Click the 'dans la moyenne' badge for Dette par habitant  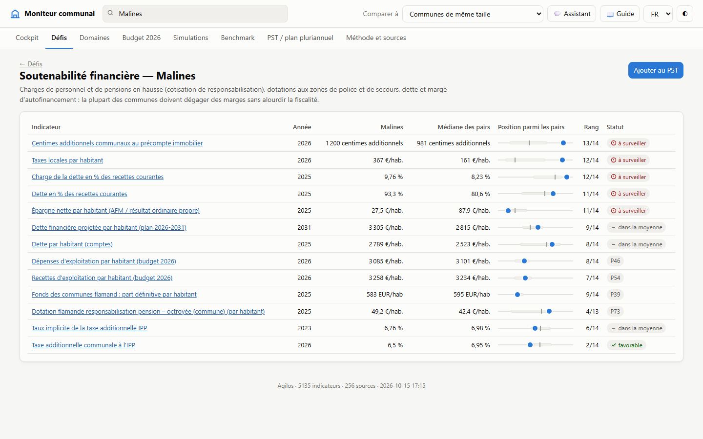(636, 244)
